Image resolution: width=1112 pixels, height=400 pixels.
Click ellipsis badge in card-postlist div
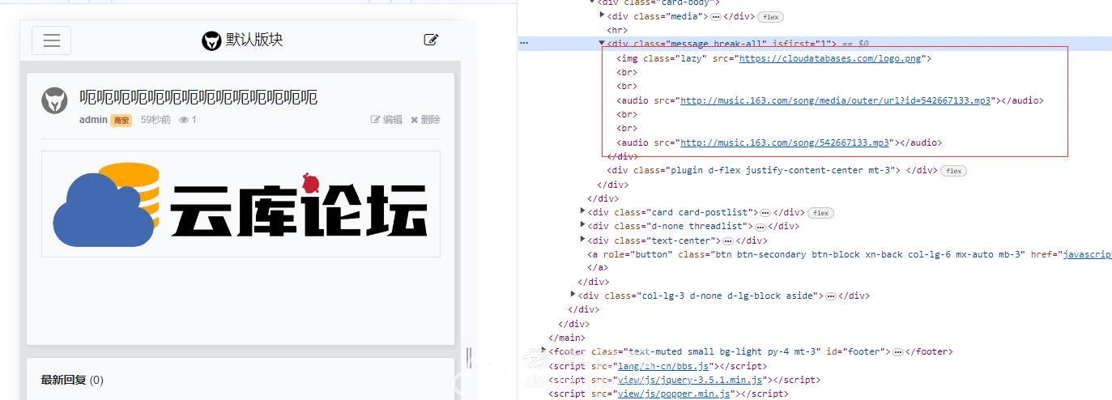click(x=765, y=213)
